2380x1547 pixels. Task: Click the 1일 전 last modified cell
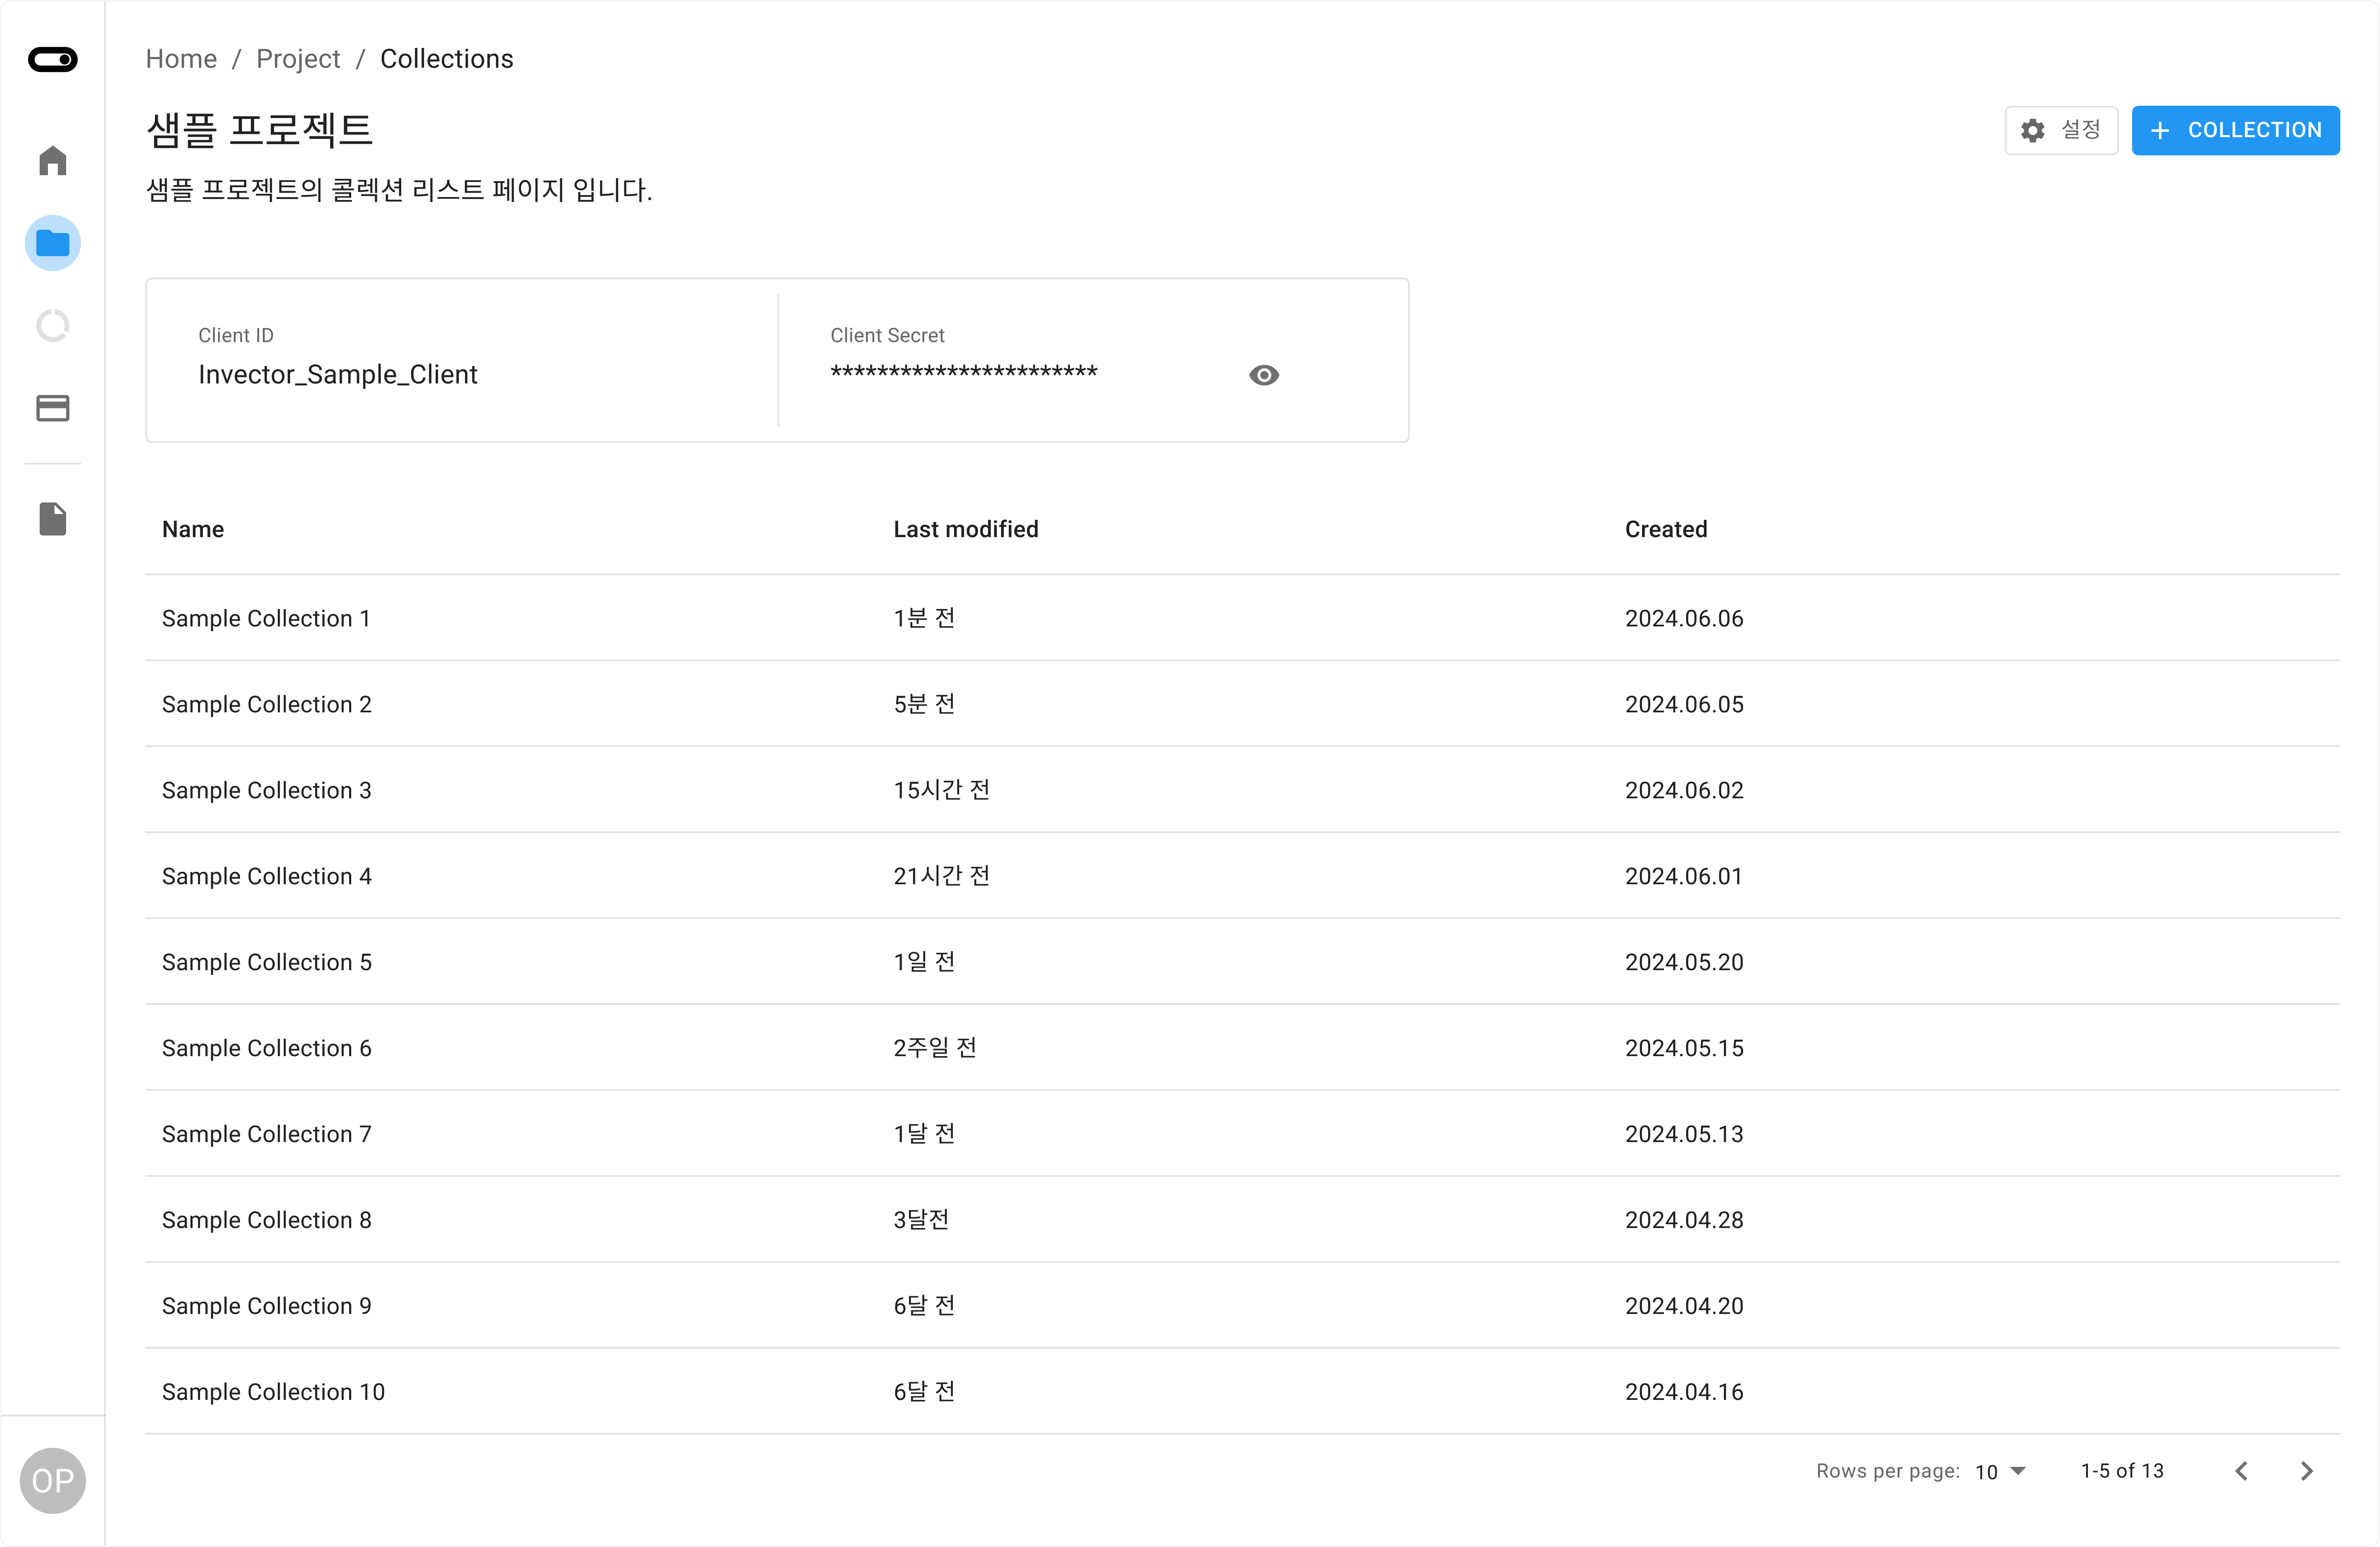tap(924, 962)
